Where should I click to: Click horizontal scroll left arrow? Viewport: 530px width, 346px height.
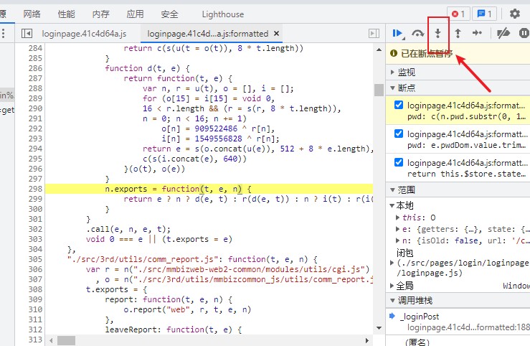point(51,340)
